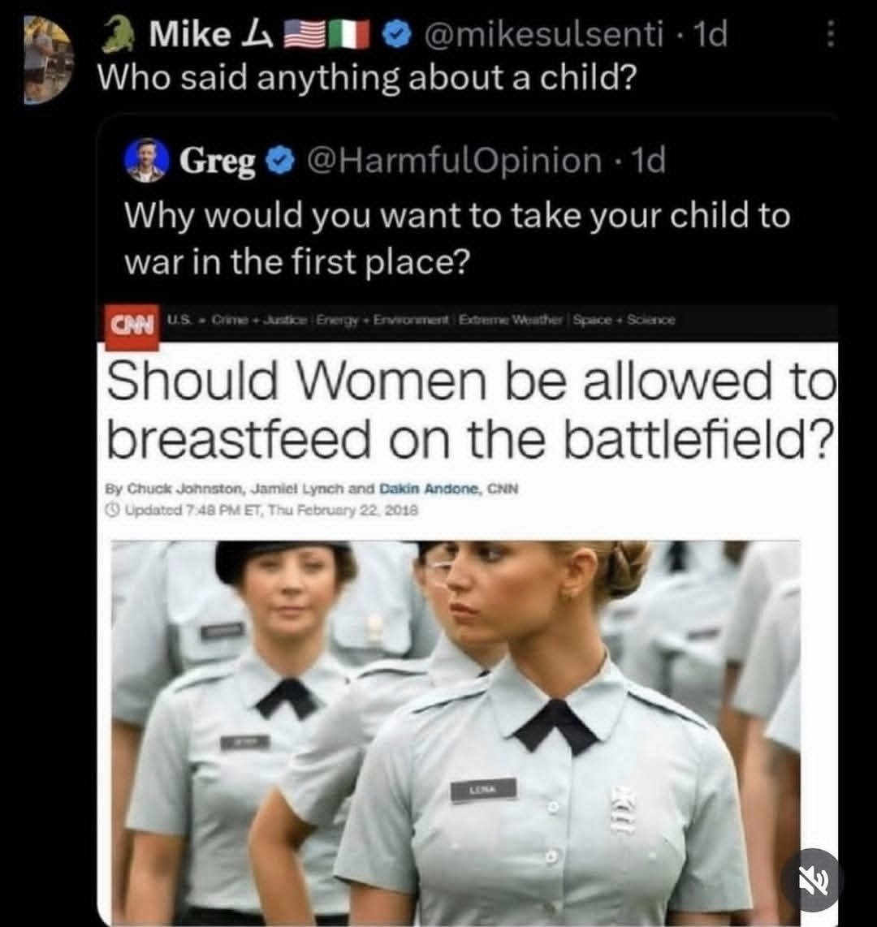
Task: Open the three-dot more options menu
Action: point(830,34)
